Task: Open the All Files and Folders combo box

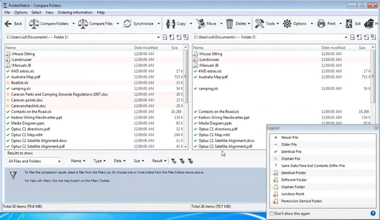Action: pyautogui.click(x=35, y=161)
